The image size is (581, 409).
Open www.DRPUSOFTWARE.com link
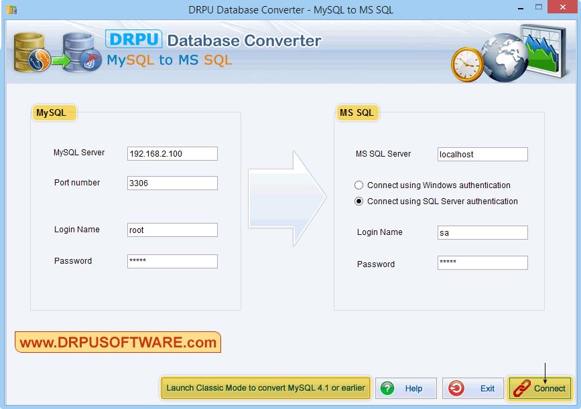pos(117,342)
